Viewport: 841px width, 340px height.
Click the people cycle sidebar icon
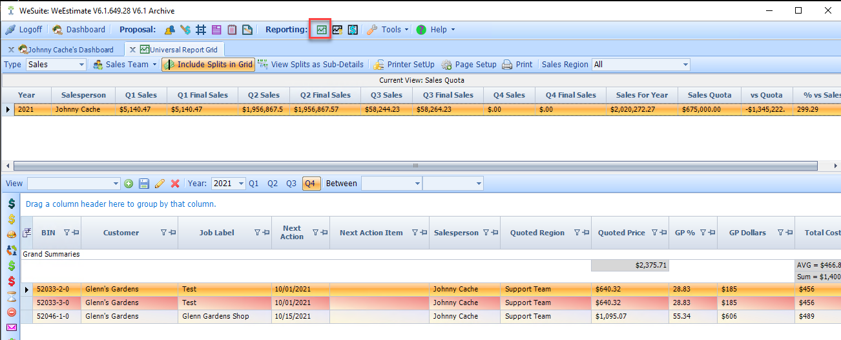pyautogui.click(x=12, y=250)
